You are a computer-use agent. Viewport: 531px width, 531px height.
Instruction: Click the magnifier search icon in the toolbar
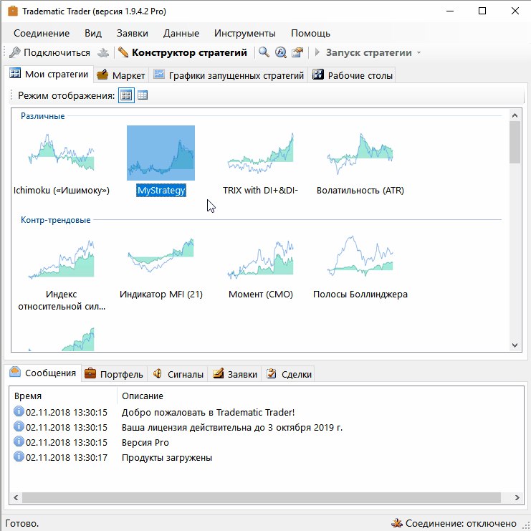(264, 52)
